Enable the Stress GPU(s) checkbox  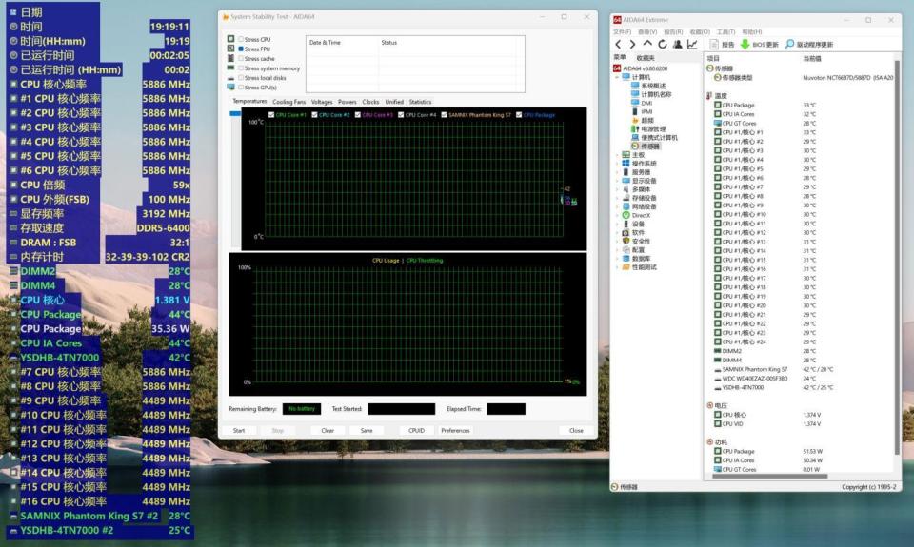pos(241,88)
